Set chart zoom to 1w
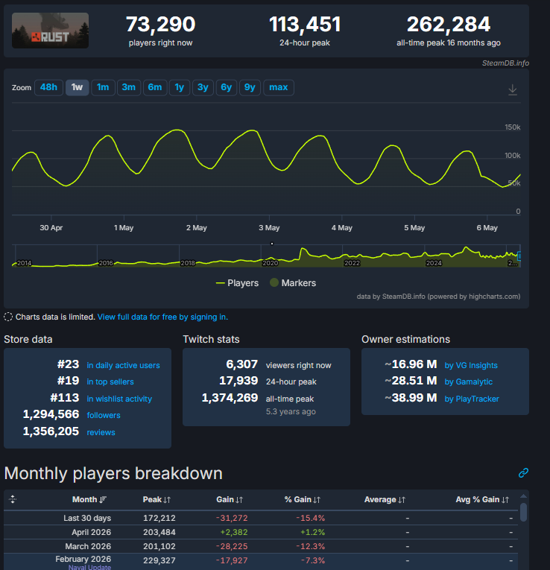Image resolution: width=550 pixels, height=570 pixels. pos(77,88)
